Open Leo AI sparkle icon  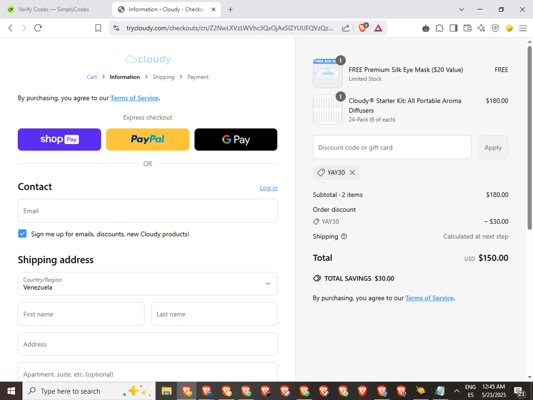click(x=481, y=28)
